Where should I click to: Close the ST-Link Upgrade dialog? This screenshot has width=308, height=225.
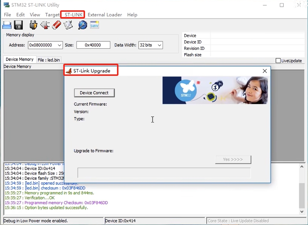265,71
